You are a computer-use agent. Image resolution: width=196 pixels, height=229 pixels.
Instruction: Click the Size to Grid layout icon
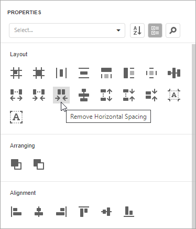pyautogui.click(x=39, y=73)
